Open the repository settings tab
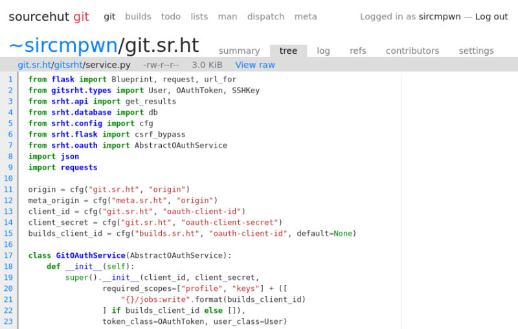The height and width of the screenshot is (329, 518). [476, 51]
